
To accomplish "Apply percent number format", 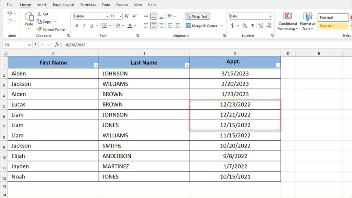I will (x=245, y=25).
